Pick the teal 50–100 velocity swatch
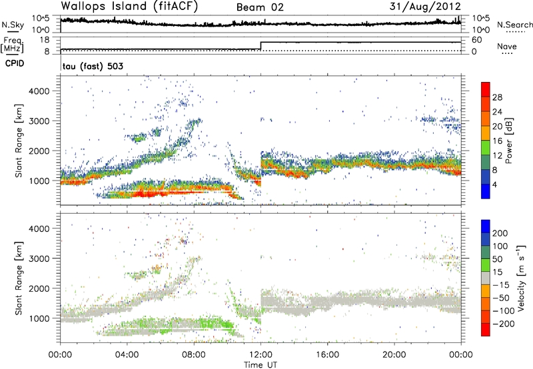 tap(486, 252)
